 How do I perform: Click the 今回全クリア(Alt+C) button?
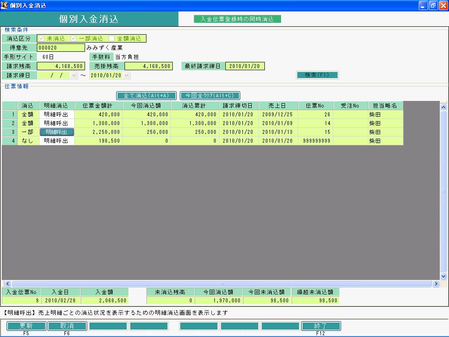tap(210, 95)
